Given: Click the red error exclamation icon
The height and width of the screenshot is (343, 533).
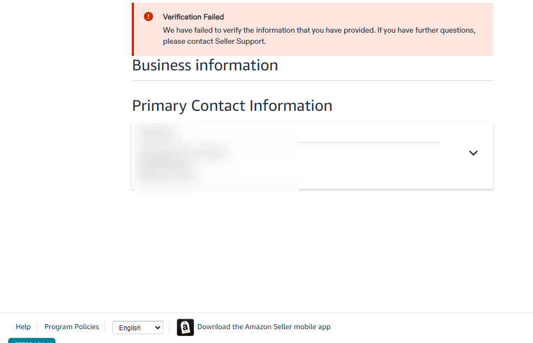Looking at the screenshot, I should point(148,16).
